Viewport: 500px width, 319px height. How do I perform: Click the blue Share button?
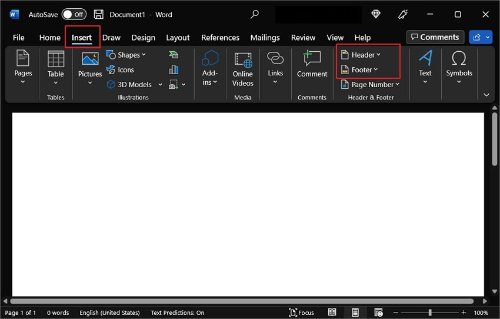(476, 37)
